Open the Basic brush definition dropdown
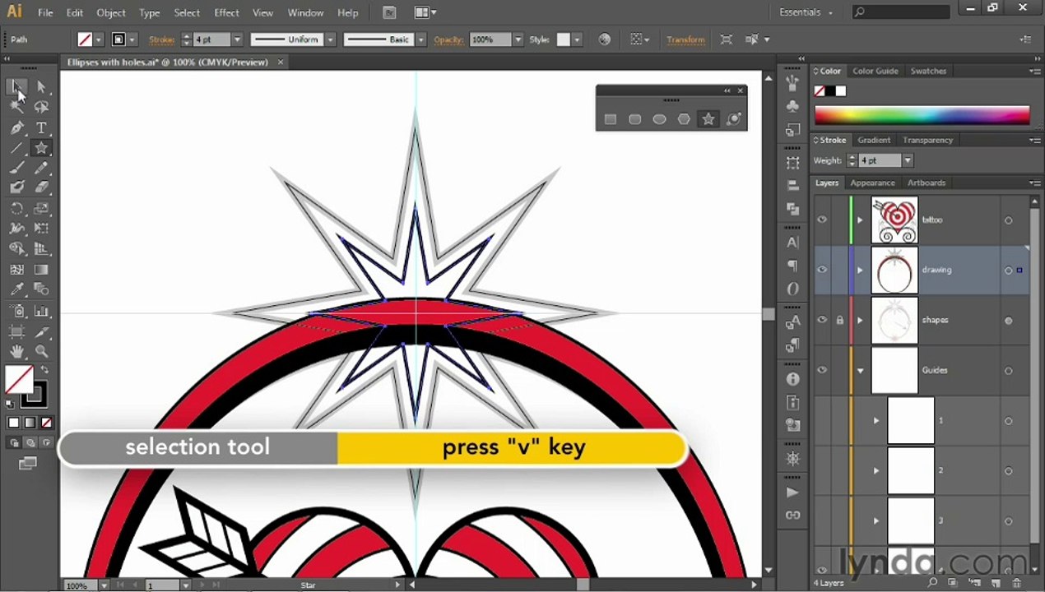 point(420,39)
